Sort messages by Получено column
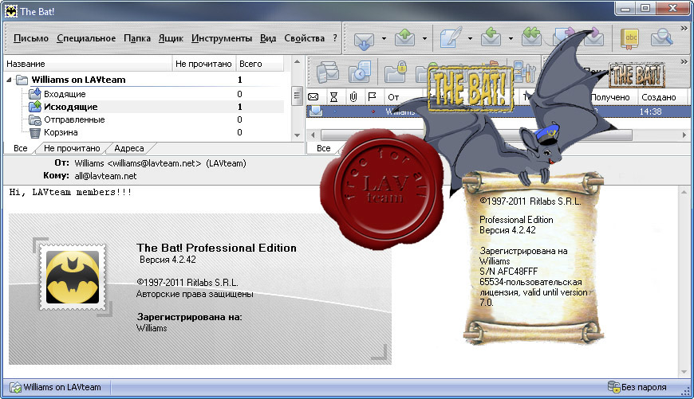 click(x=610, y=97)
